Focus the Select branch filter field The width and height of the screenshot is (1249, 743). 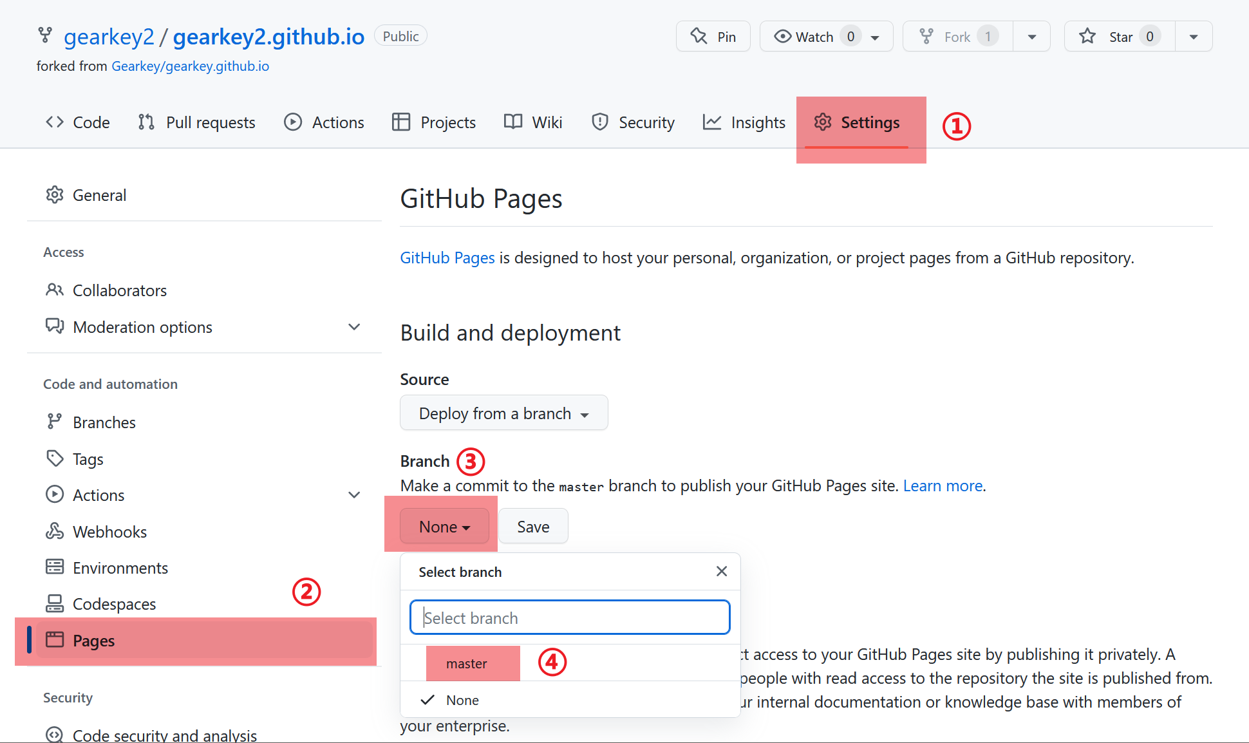[x=570, y=617]
